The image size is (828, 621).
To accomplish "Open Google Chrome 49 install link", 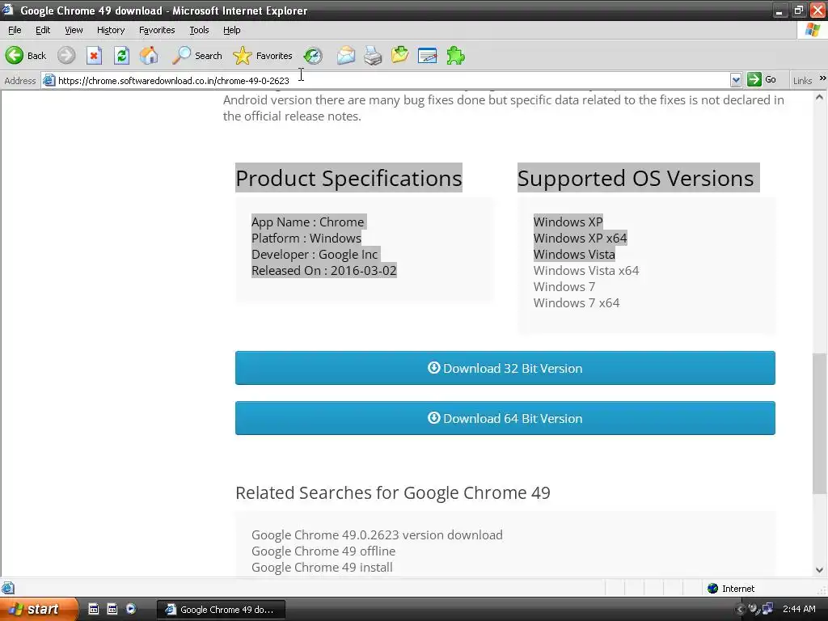I will (322, 568).
